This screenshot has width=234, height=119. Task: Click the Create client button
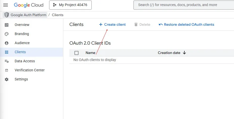tap(112, 24)
